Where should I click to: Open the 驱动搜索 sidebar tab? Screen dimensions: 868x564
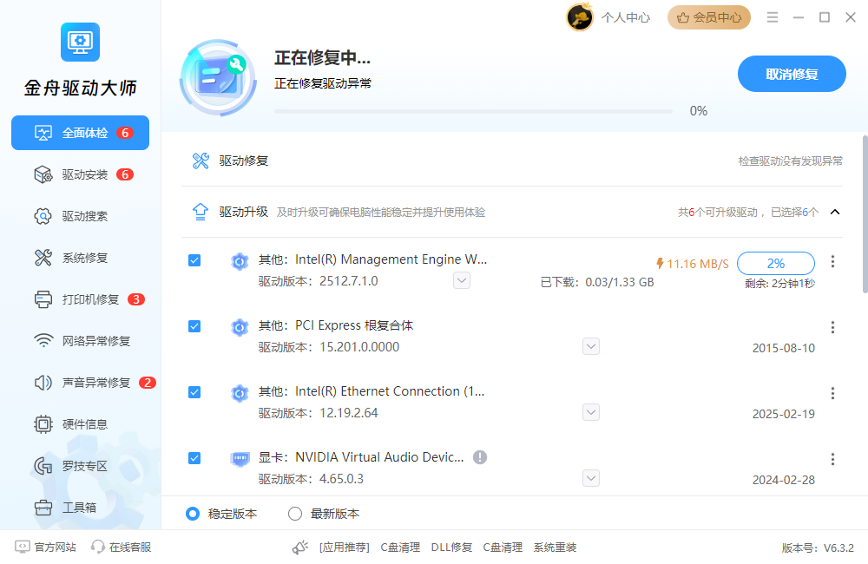[x=80, y=216]
